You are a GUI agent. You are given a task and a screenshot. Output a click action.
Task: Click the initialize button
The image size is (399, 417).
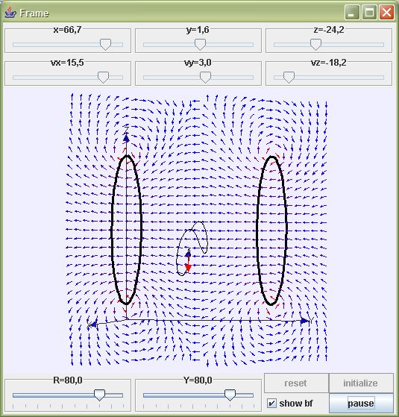pos(361,383)
